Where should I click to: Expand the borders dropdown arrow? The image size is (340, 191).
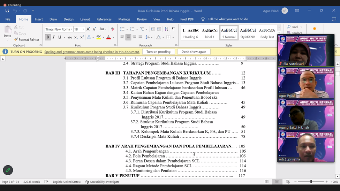tap(173, 38)
